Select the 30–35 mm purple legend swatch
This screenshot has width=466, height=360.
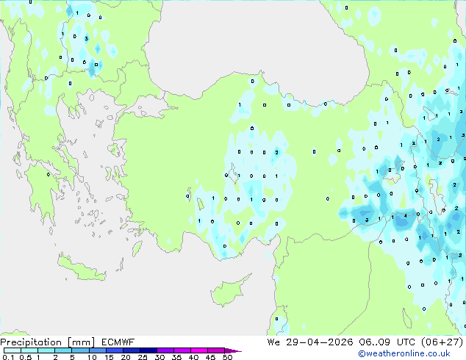tap(165, 350)
